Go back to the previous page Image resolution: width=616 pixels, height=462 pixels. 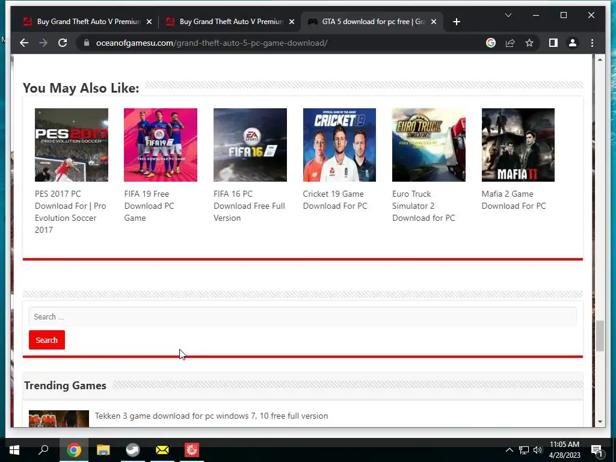point(24,43)
